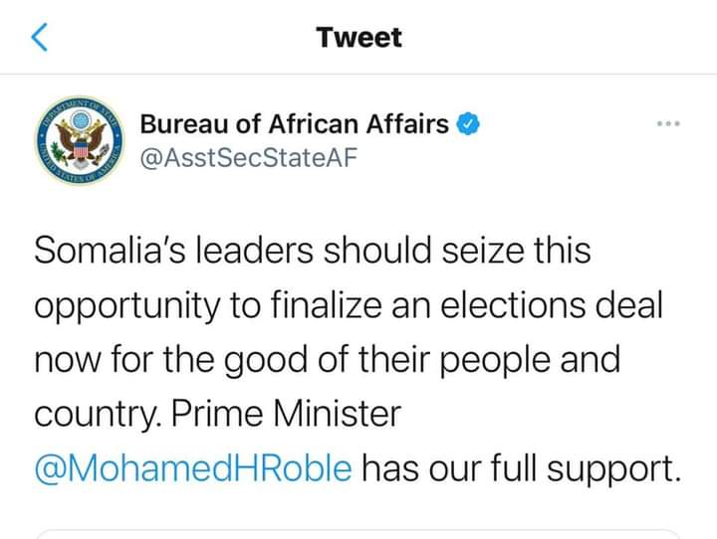
Task: Click the word 'Affairs' in the account name
Action: [407, 123]
